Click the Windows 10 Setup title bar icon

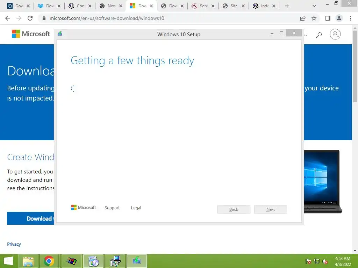click(60, 34)
